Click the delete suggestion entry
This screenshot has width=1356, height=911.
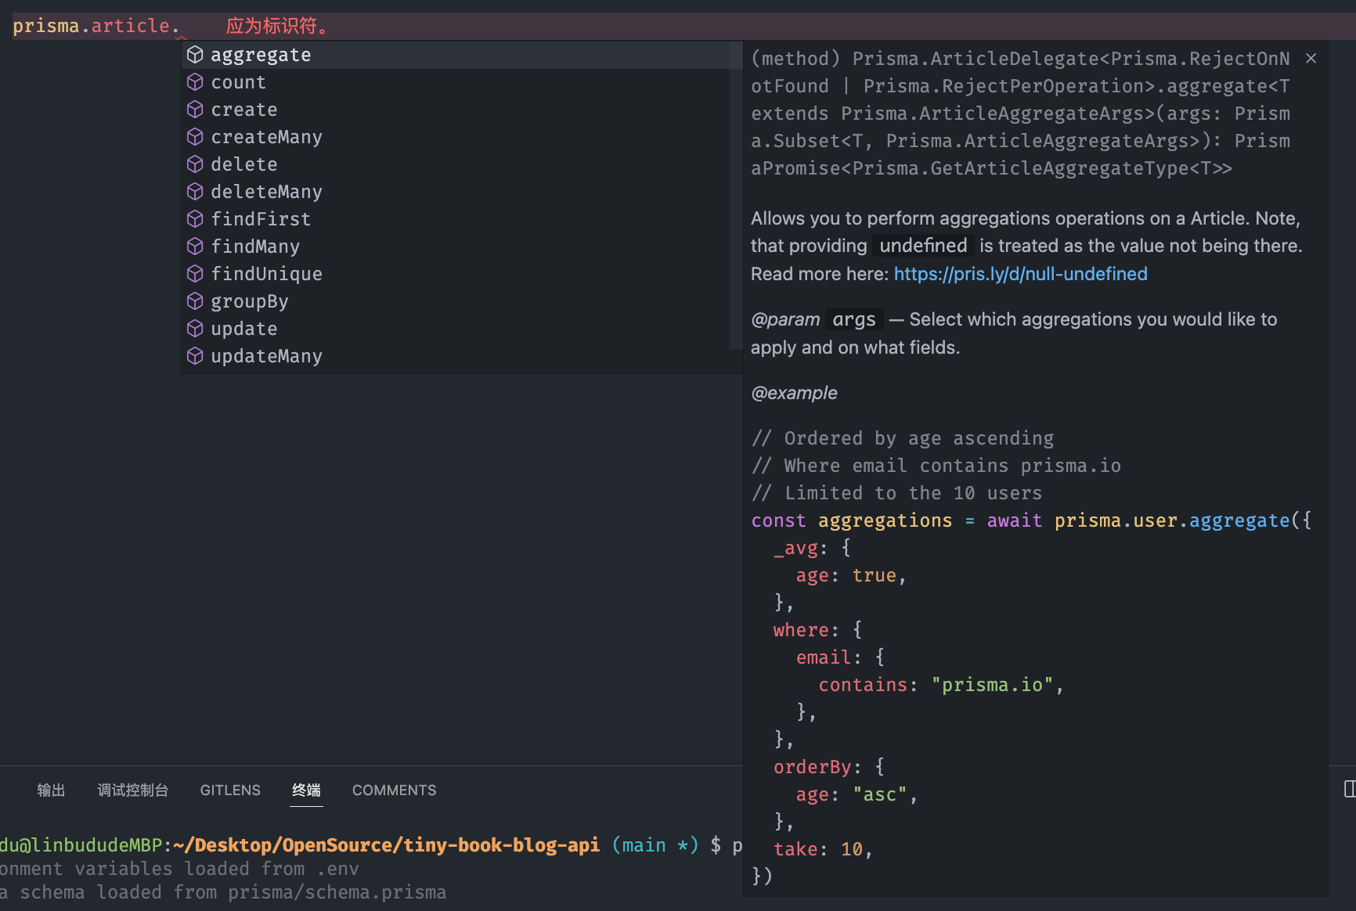[x=244, y=164]
